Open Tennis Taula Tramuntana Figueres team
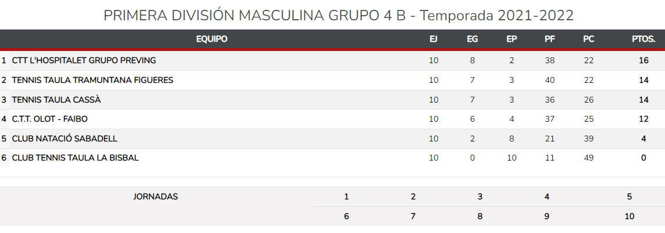 (92, 80)
